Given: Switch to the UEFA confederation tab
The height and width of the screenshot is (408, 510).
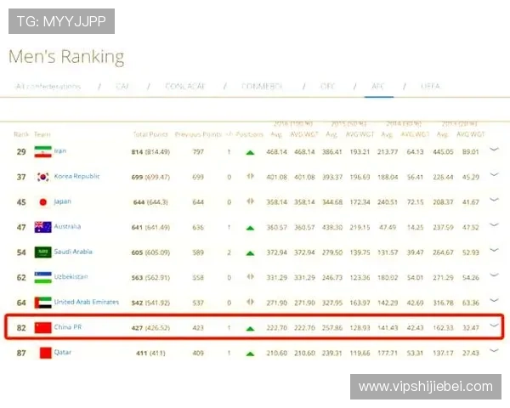Looking at the screenshot, I should pos(431,86).
